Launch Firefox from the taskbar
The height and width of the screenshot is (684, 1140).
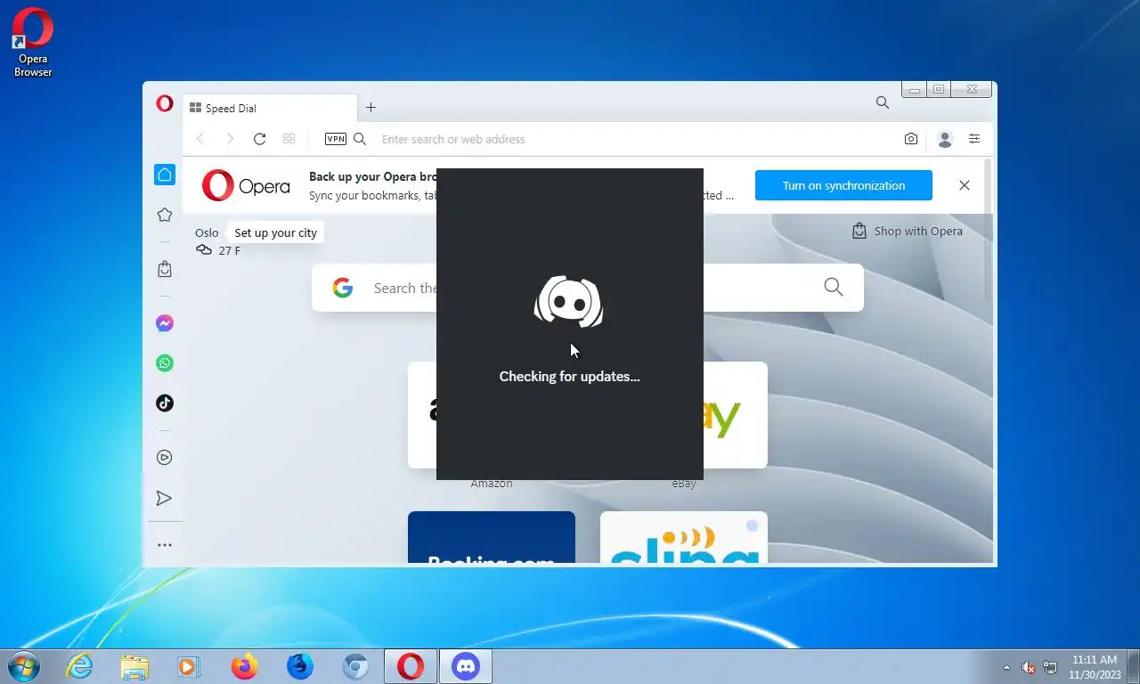tap(244, 665)
